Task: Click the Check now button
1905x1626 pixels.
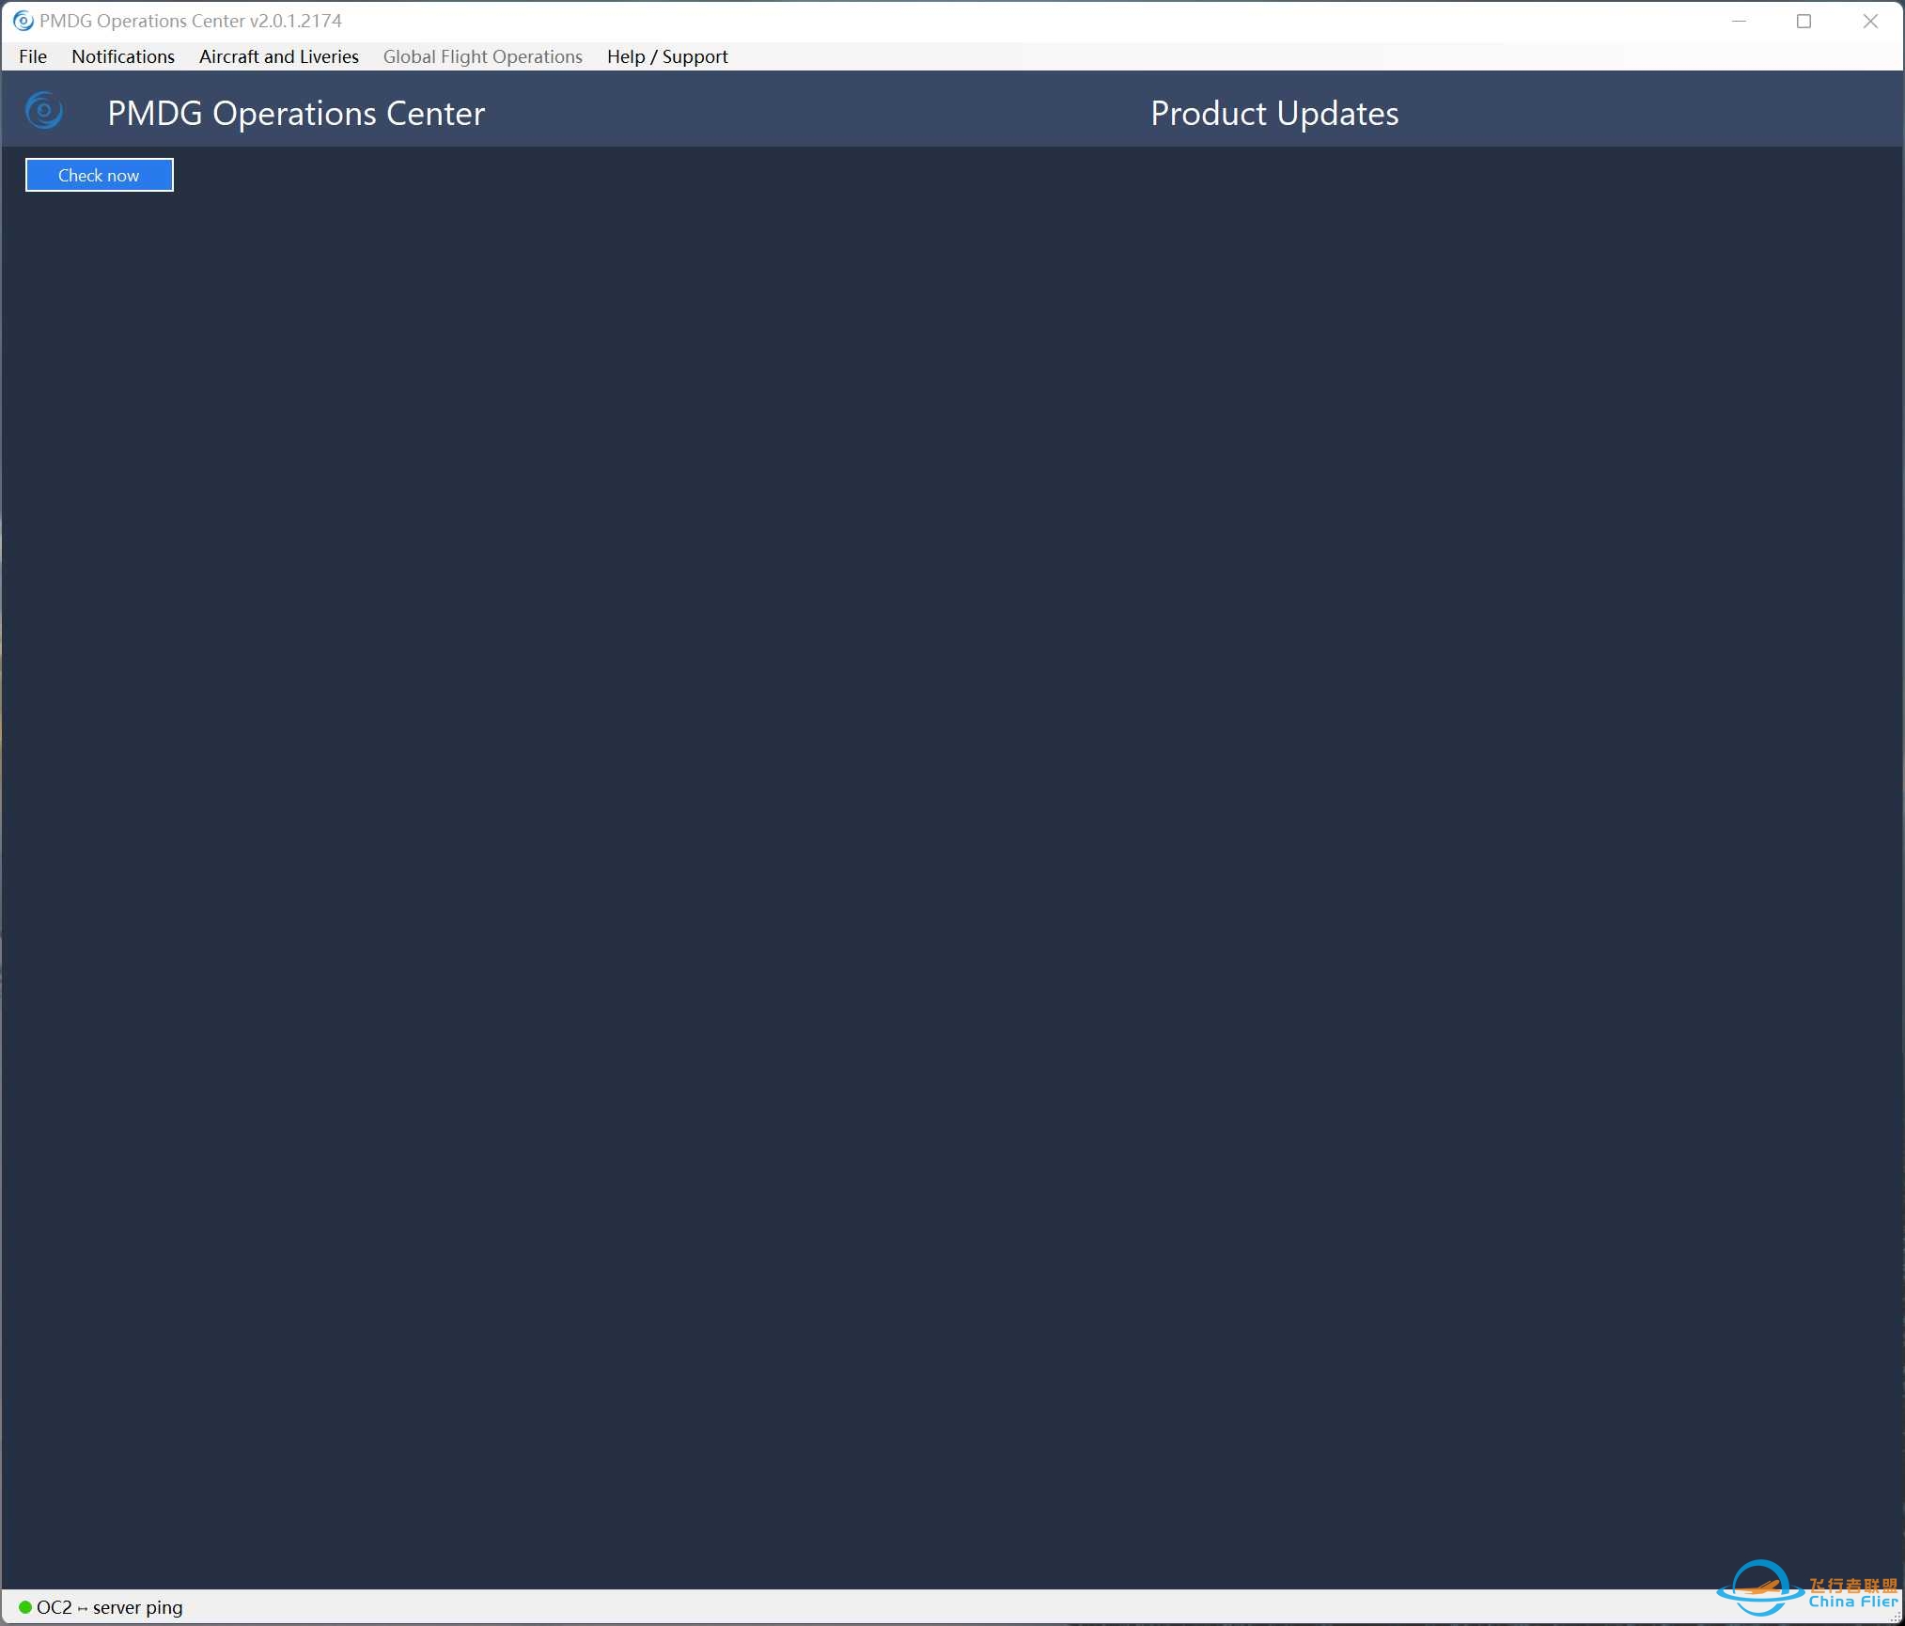Action: (100, 175)
